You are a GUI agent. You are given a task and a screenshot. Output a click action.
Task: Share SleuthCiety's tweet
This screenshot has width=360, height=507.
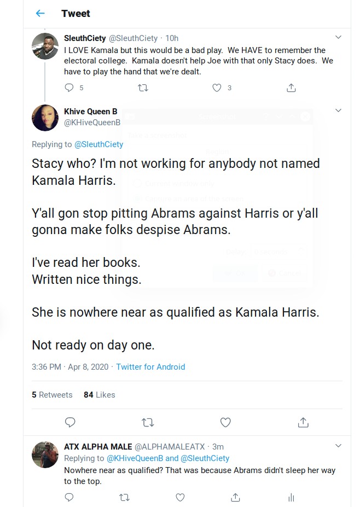pos(291,88)
